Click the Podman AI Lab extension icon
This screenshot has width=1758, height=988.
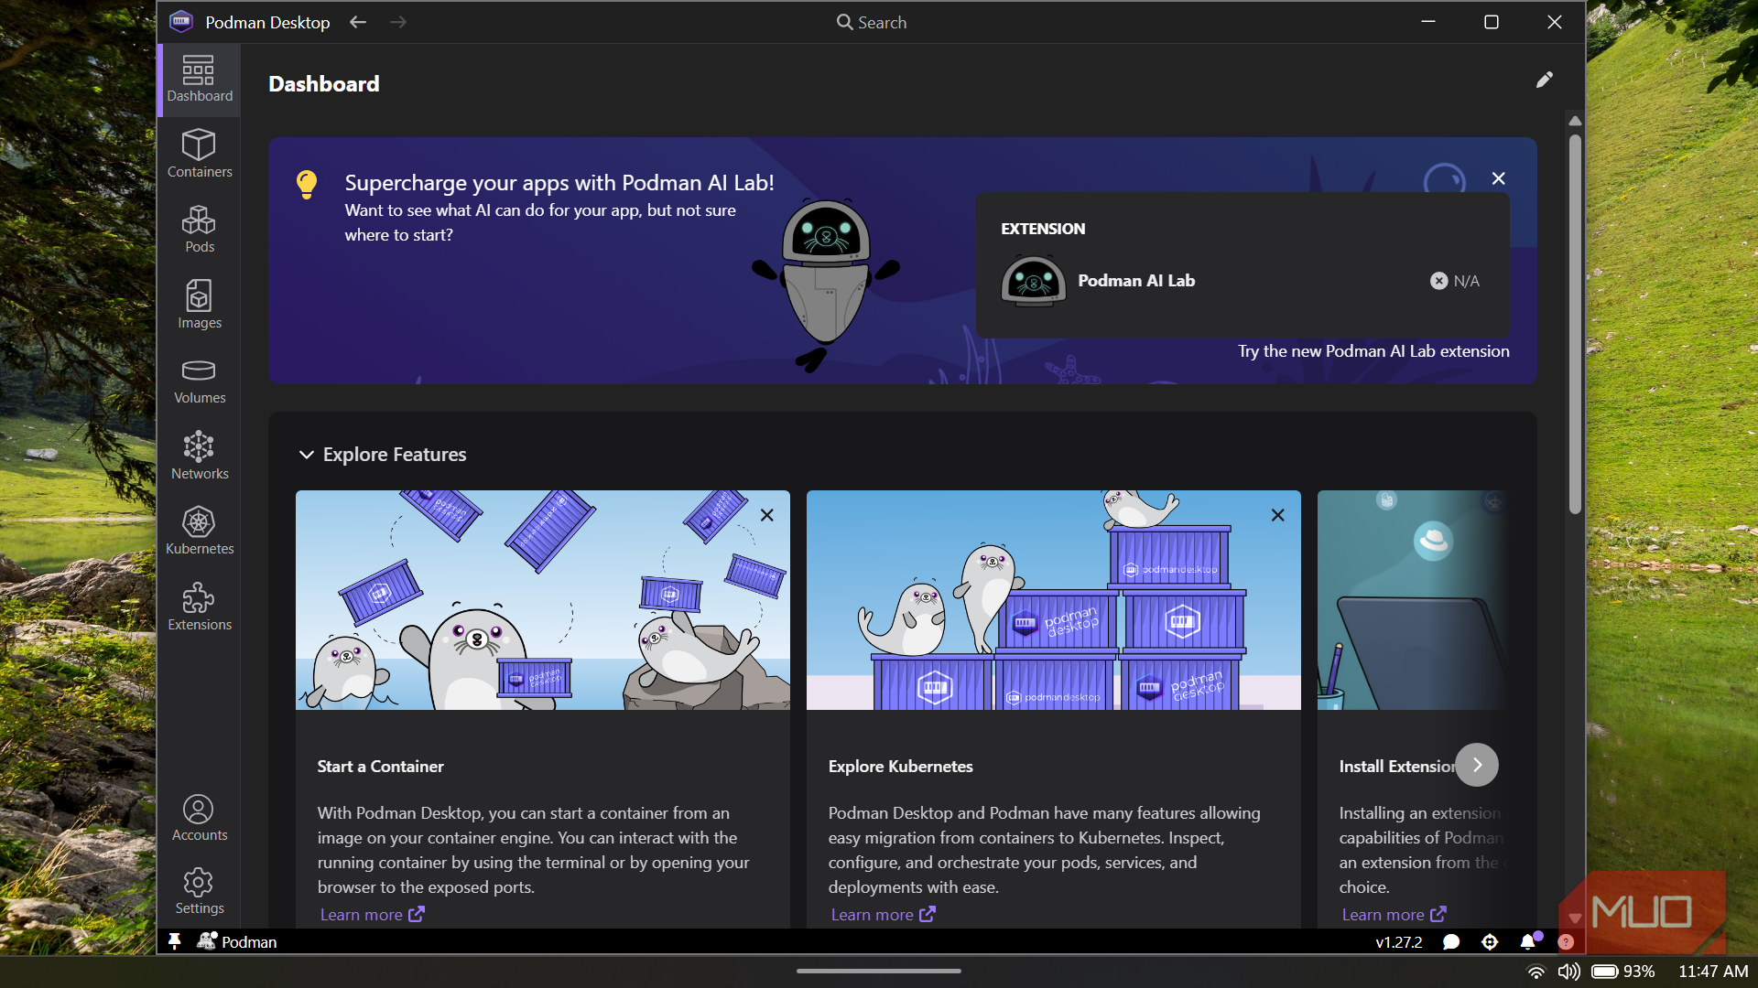click(1033, 281)
